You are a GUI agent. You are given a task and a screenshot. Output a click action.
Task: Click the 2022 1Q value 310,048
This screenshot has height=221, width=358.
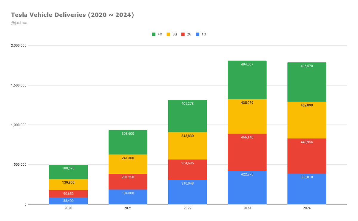pos(187,183)
